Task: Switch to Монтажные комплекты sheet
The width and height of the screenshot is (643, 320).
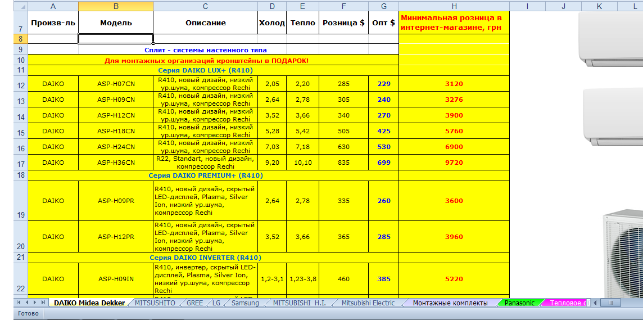Action: (x=450, y=303)
